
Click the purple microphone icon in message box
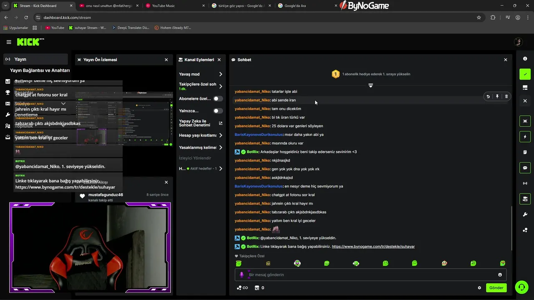[x=242, y=275]
